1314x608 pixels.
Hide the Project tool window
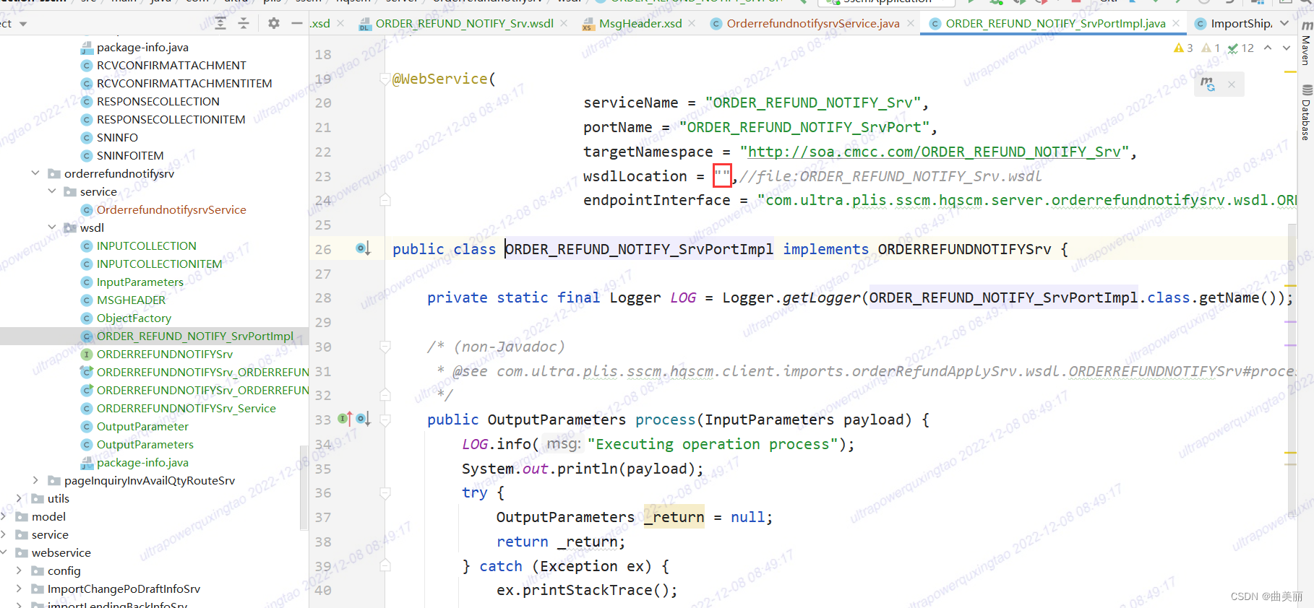[296, 23]
